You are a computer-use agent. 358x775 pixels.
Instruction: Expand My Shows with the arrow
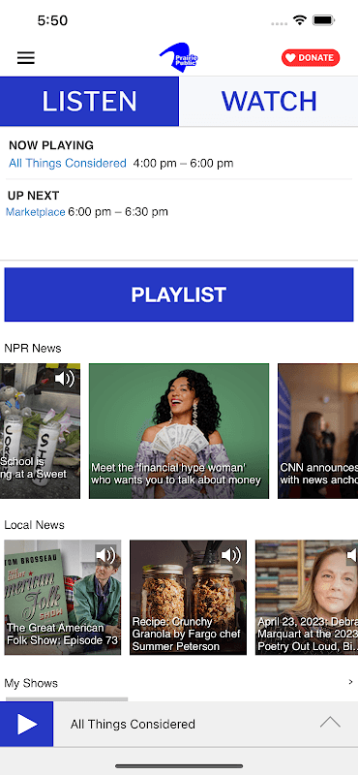coord(350,682)
